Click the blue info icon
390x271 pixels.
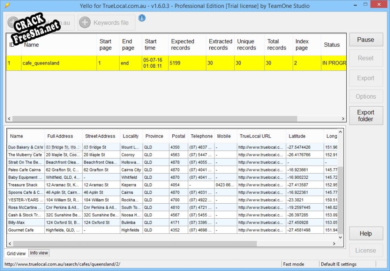(142, 18)
